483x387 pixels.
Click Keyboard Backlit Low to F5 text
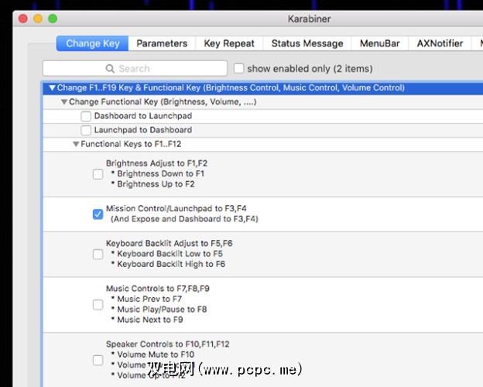[x=170, y=254]
